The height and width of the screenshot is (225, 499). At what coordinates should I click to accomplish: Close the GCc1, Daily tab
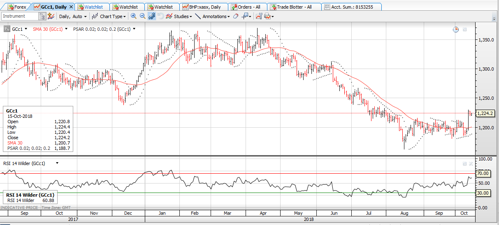72,7
